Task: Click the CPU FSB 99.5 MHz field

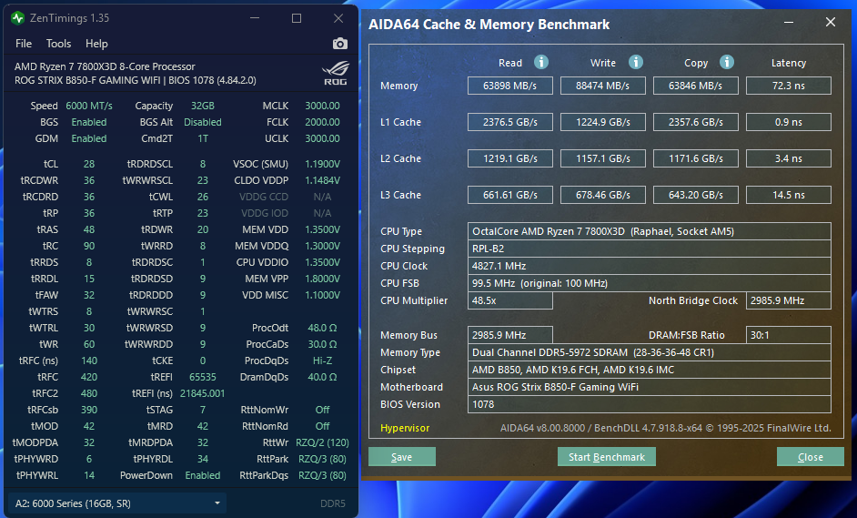Action: [650, 283]
